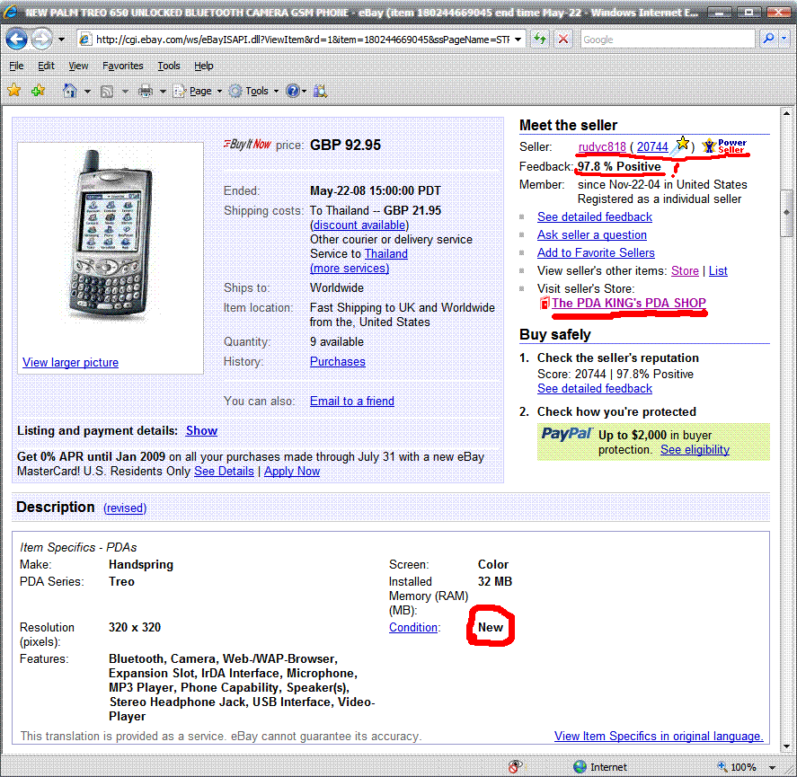797x777 pixels.
Task: Click the green Refresh icon
Action: point(540,39)
